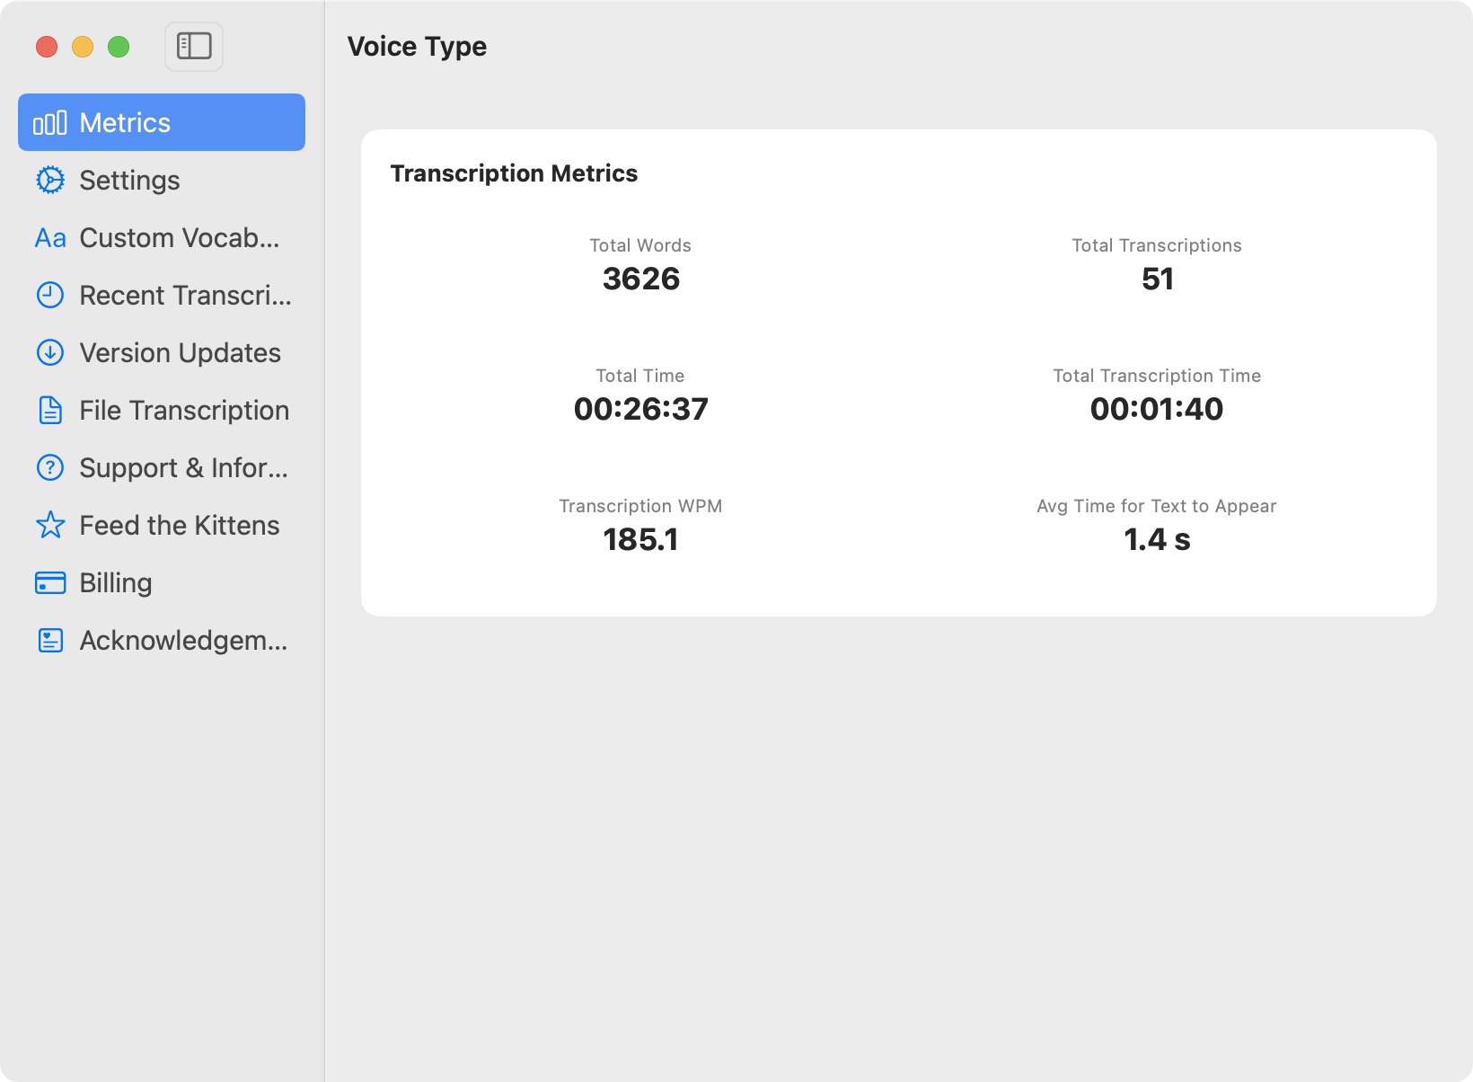Open the Settings label in the sidebar

point(130,181)
